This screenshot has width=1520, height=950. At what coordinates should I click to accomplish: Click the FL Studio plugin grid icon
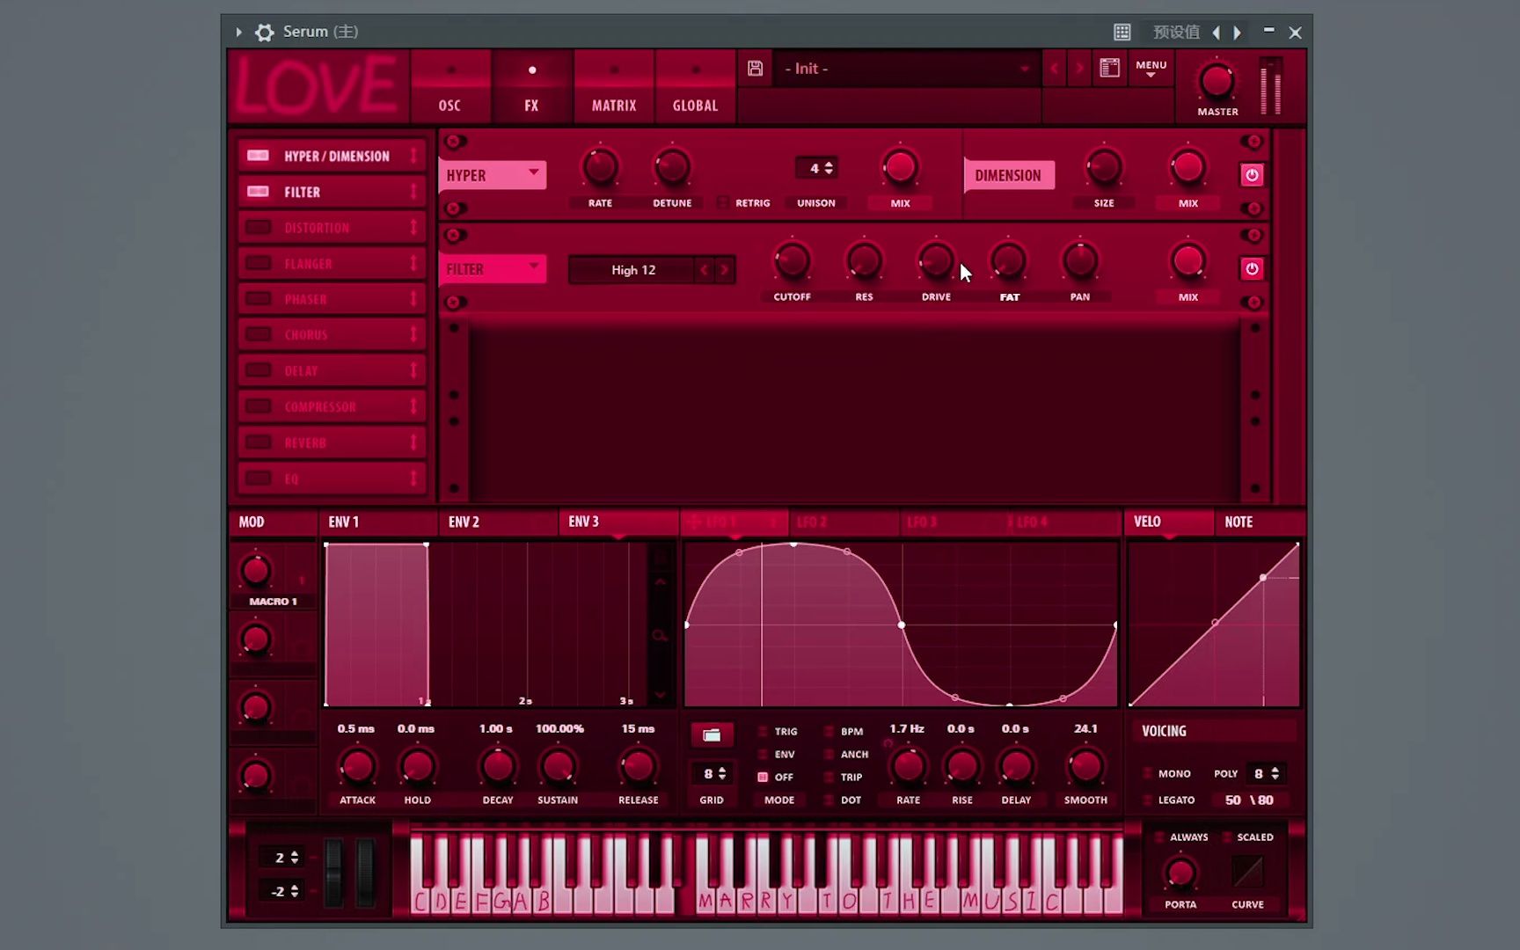(1122, 33)
